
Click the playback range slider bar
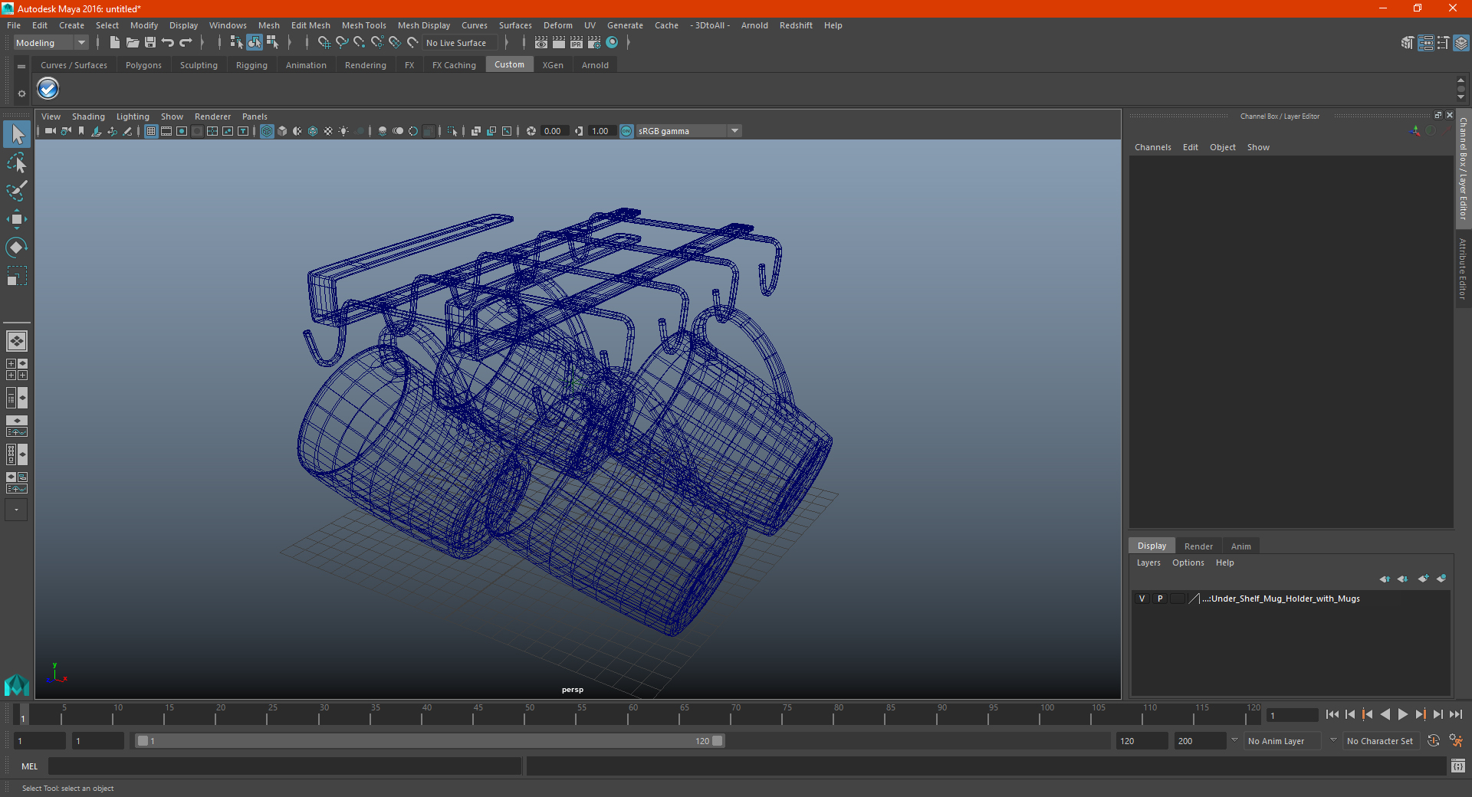[429, 741]
